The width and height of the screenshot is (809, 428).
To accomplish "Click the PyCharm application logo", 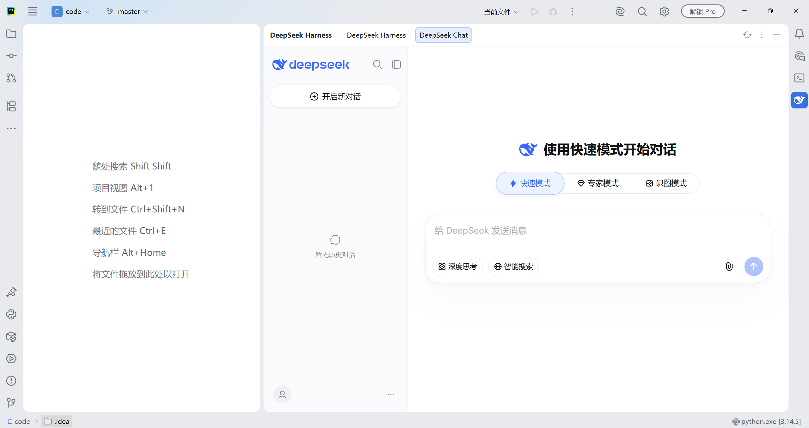I will tap(11, 11).
